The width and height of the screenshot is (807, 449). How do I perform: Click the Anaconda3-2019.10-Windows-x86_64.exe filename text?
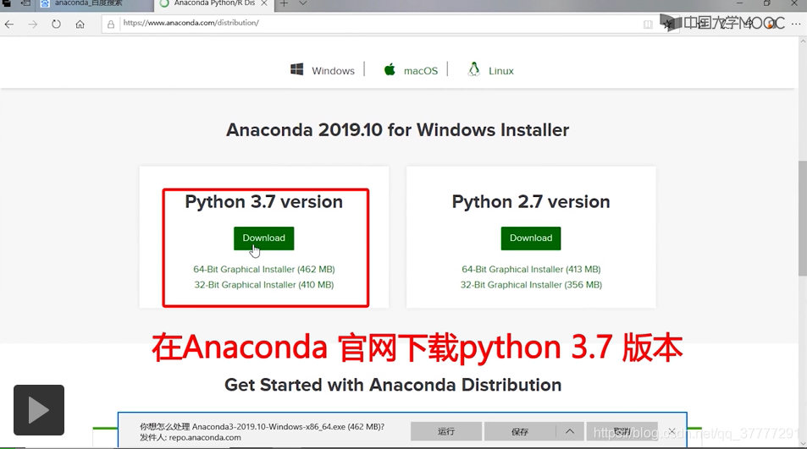click(x=268, y=427)
